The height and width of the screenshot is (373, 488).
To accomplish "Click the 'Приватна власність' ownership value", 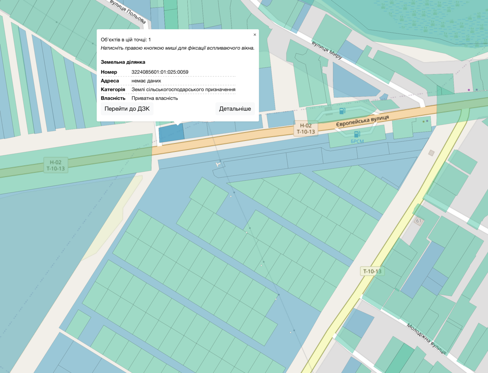I will (x=155, y=98).
